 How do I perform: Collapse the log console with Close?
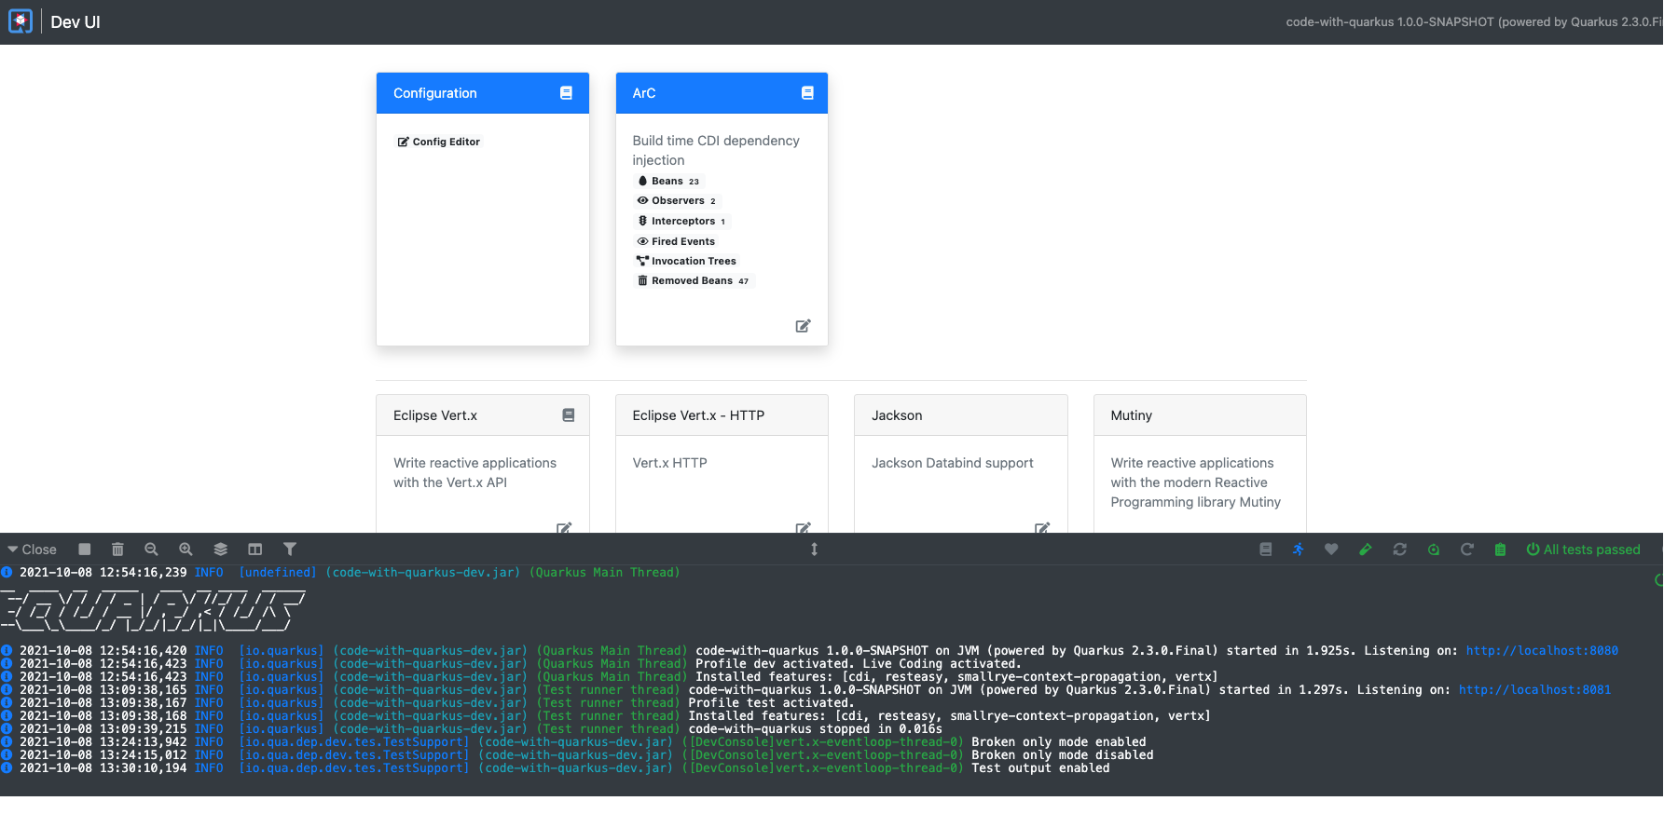pos(33,550)
